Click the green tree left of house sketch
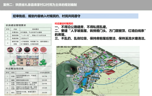Screen dimensions: 152x96 coord(13,63)
